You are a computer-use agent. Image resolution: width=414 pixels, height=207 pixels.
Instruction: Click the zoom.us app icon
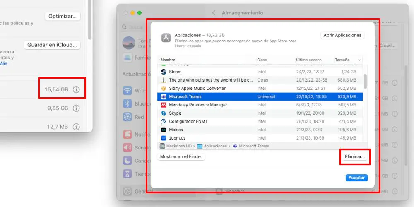(x=164, y=138)
